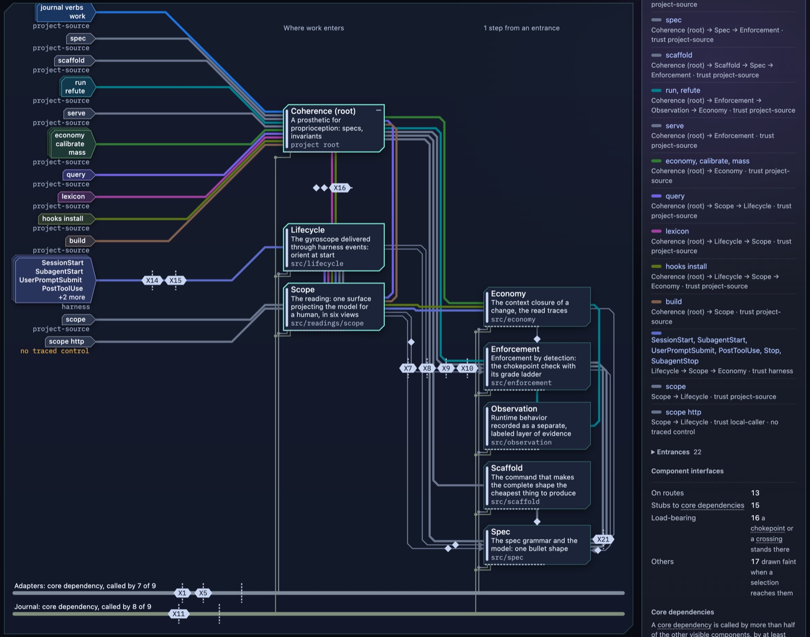Select the Spec component card src/spec

pyautogui.click(x=538, y=545)
